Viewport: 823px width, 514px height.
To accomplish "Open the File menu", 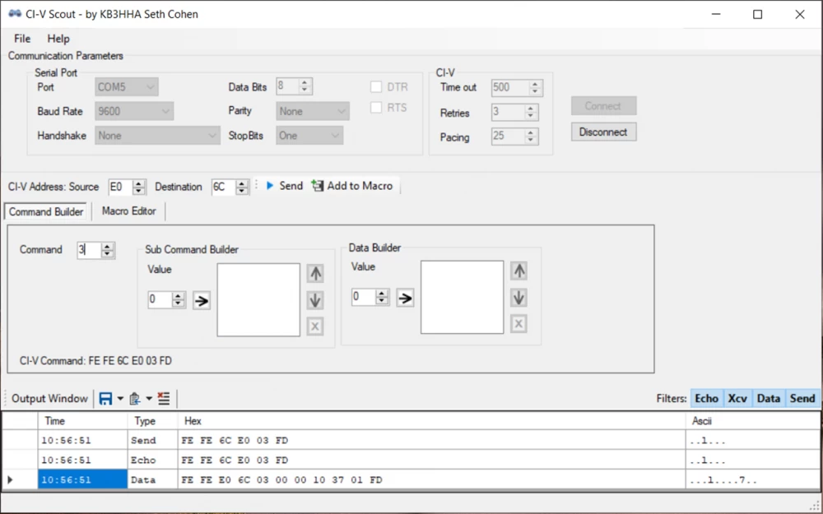I will (22, 39).
